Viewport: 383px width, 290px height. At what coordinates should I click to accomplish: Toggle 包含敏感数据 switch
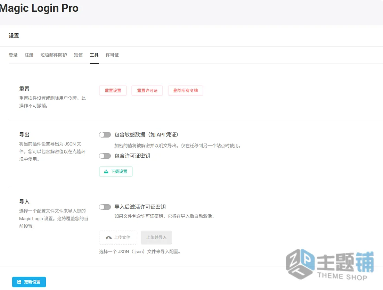tap(105, 135)
